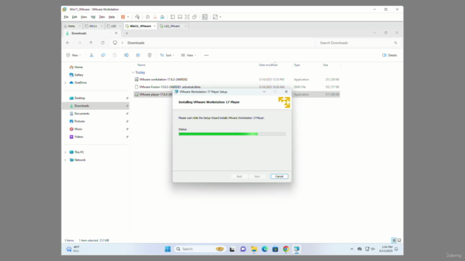Switch to the U22 VM tab
The image size is (465, 261).
click(113, 26)
